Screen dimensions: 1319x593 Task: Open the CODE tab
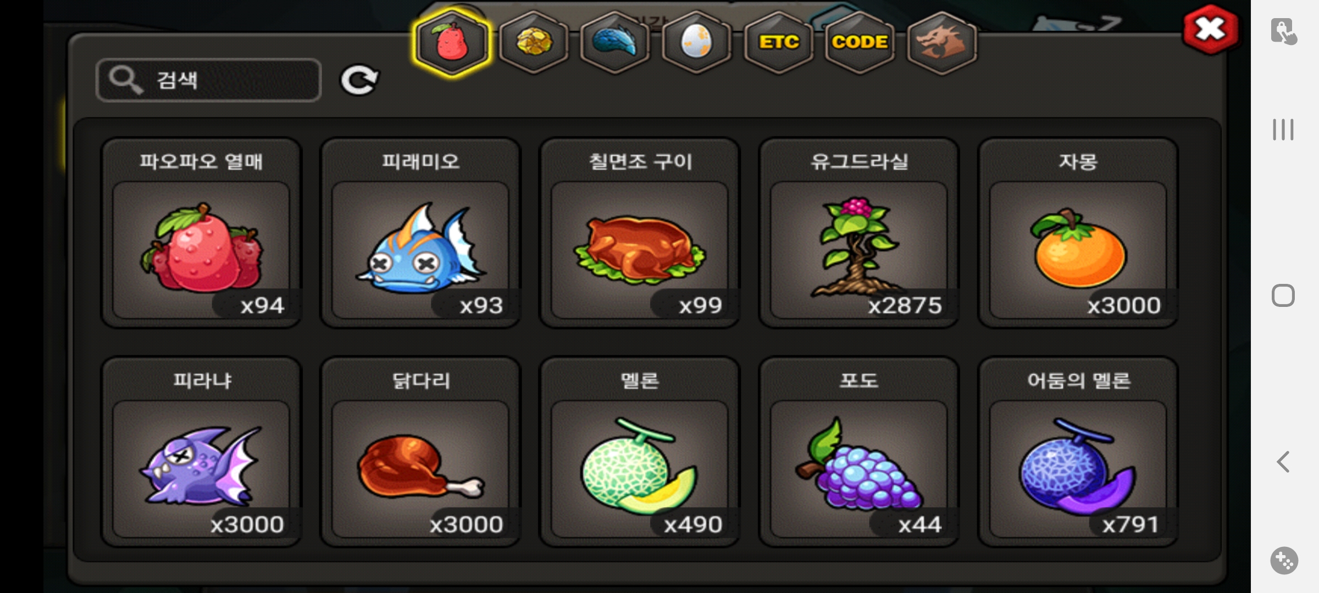[x=860, y=42]
